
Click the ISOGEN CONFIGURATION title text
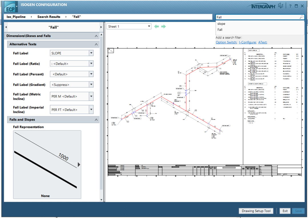44,5
